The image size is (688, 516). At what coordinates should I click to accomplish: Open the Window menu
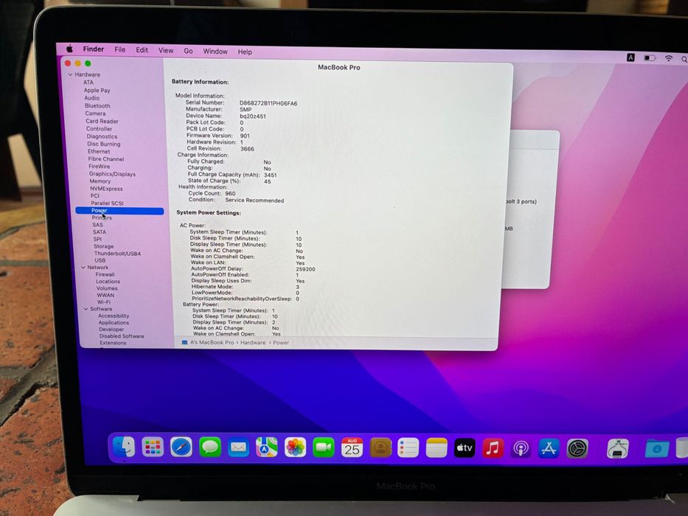215,52
